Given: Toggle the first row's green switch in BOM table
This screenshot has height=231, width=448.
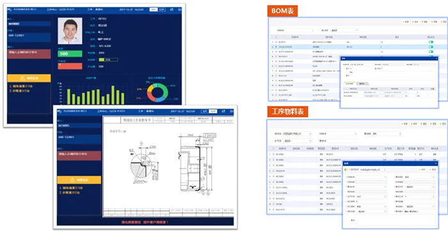Looking at the screenshot, I should [x=431, y=42].
